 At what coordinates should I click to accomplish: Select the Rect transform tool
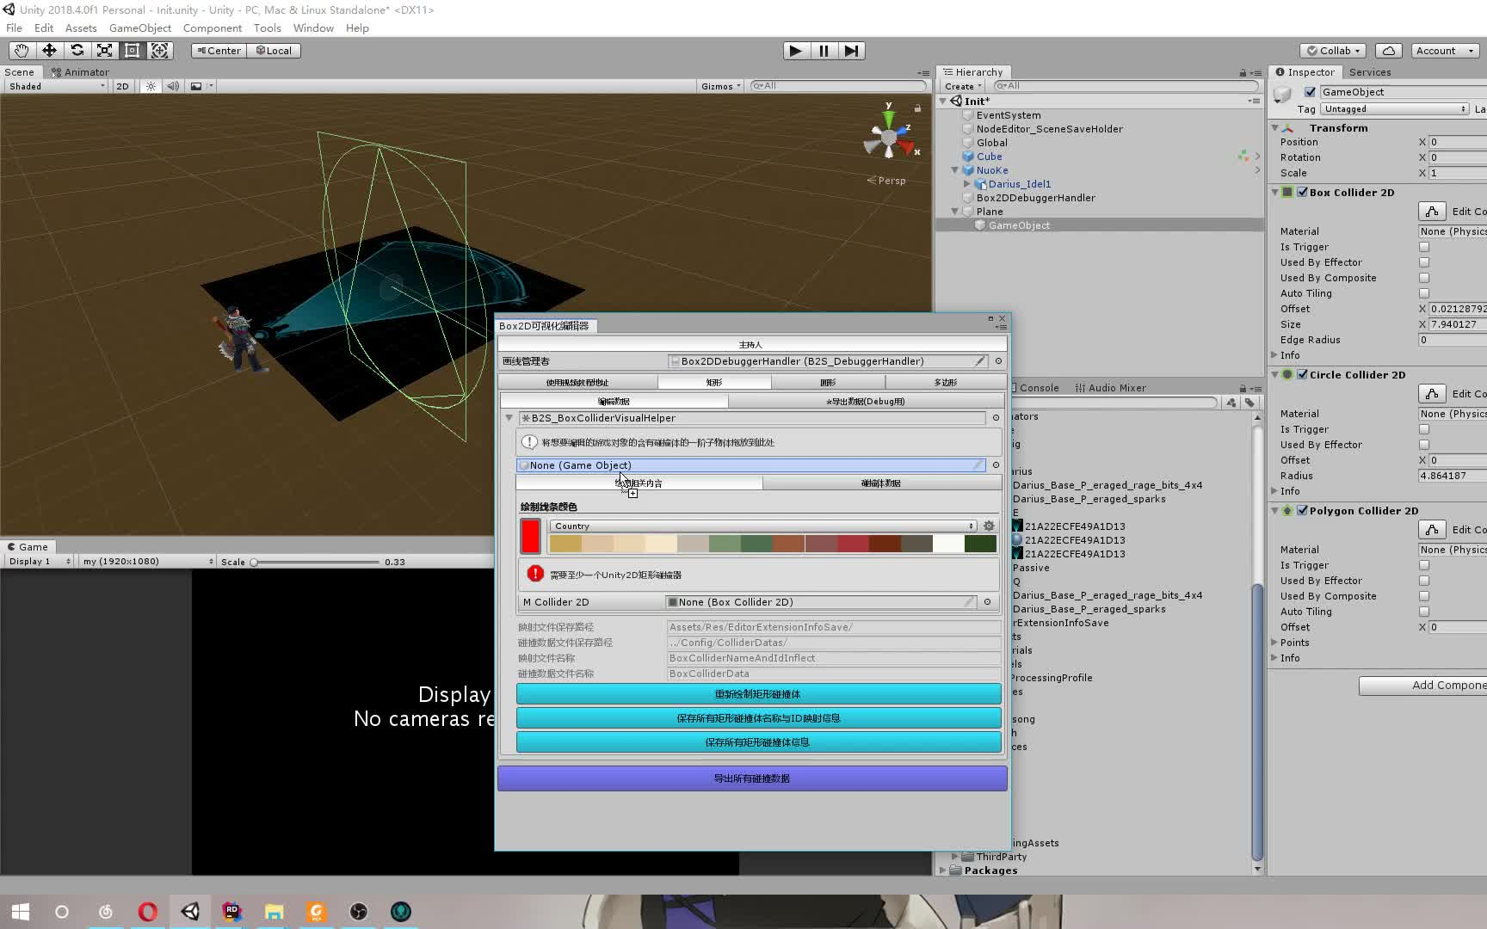click(132, 51)
